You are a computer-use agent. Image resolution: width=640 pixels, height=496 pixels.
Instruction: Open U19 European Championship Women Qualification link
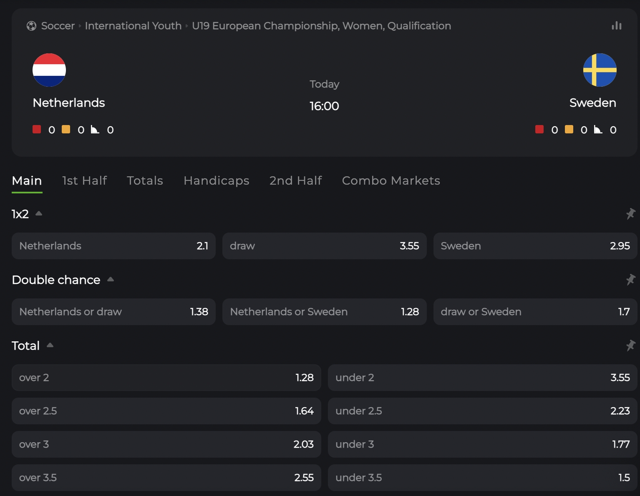pyautogui.click(x=321, y=26)
